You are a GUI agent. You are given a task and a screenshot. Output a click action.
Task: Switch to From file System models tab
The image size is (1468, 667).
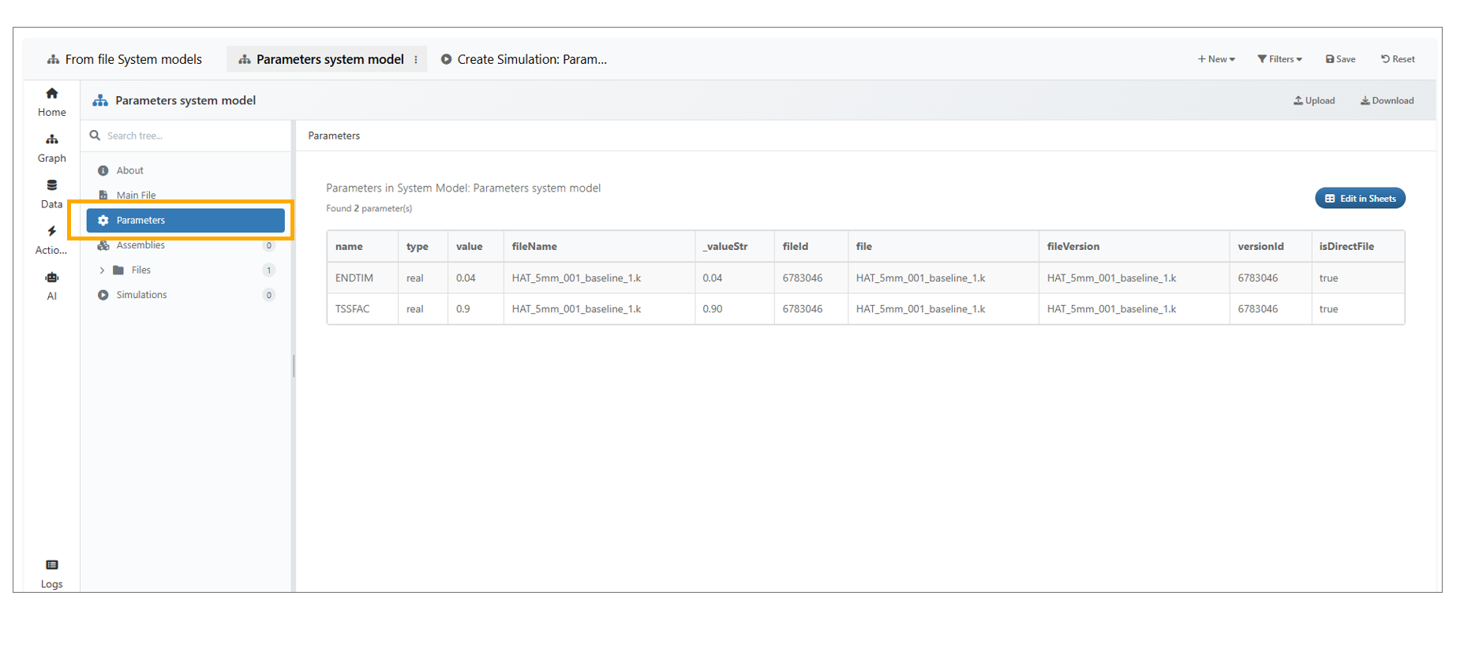125,60
